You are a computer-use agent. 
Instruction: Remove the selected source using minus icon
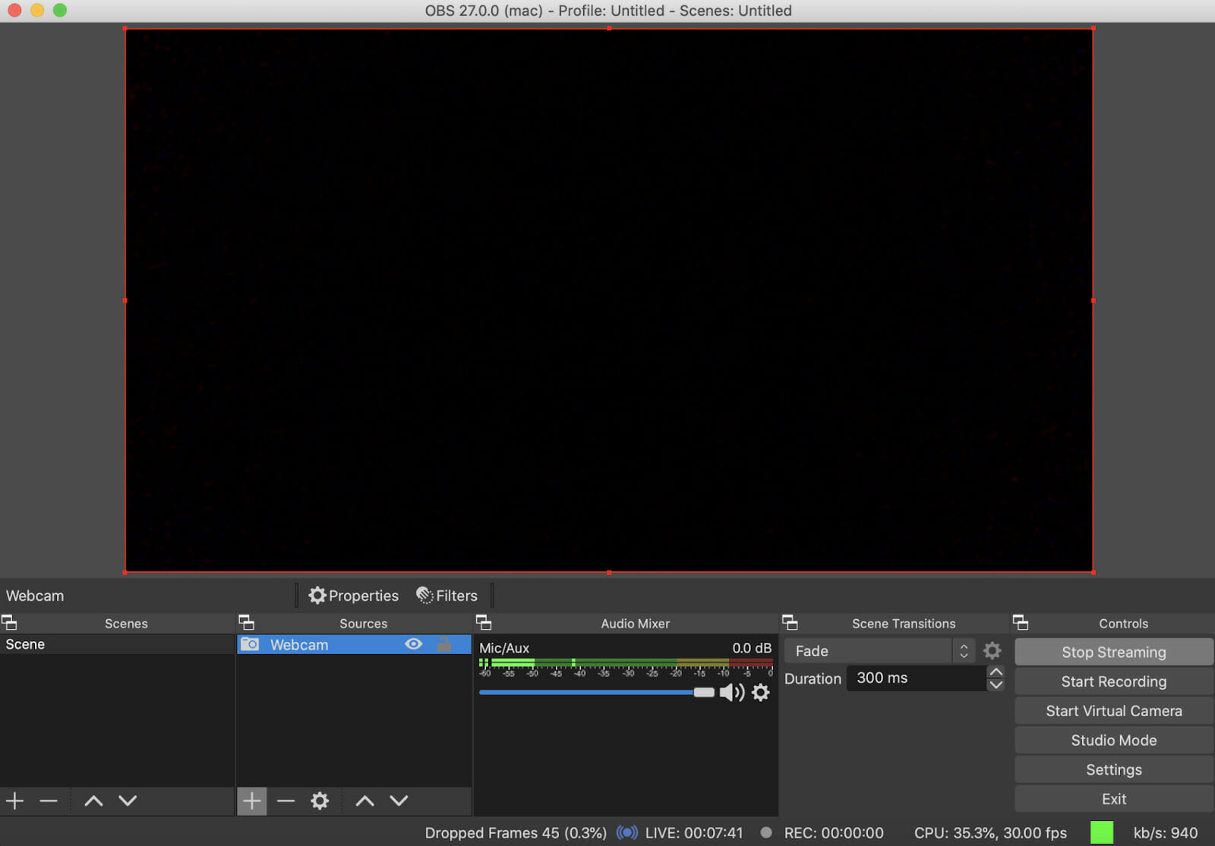point(286,800)
